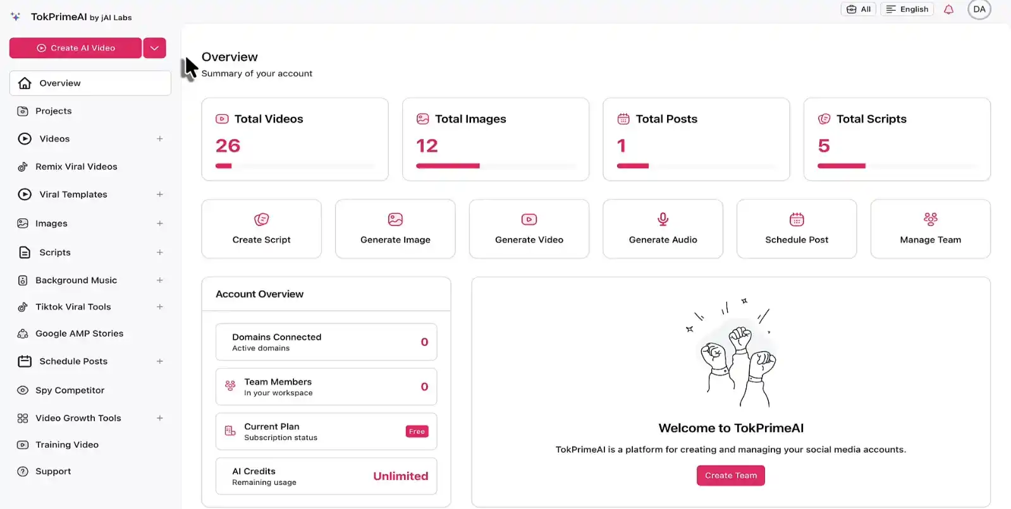The width and height of the screenshot is (1011, 509).
Task: Expand the Videos sidebar submenu
Action: point(160,139)
